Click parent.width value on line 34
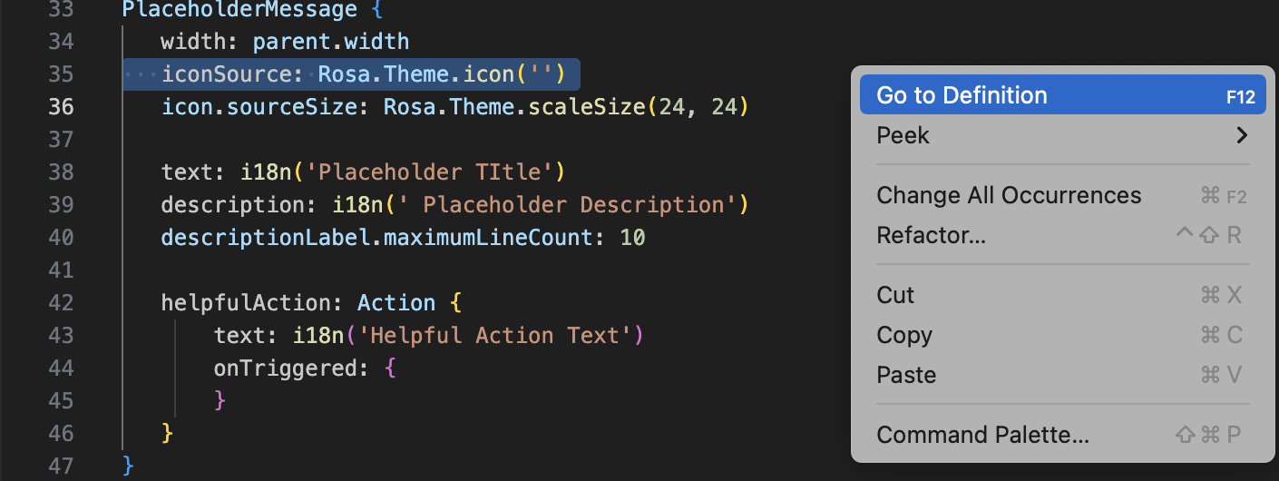Screen dimensions: 1279x481 point(330,42)
